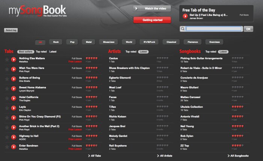The height and width of the screenshot is (161, 263).
Task: Expand the All Songbooks list
Action: click(x=238, y=156)
